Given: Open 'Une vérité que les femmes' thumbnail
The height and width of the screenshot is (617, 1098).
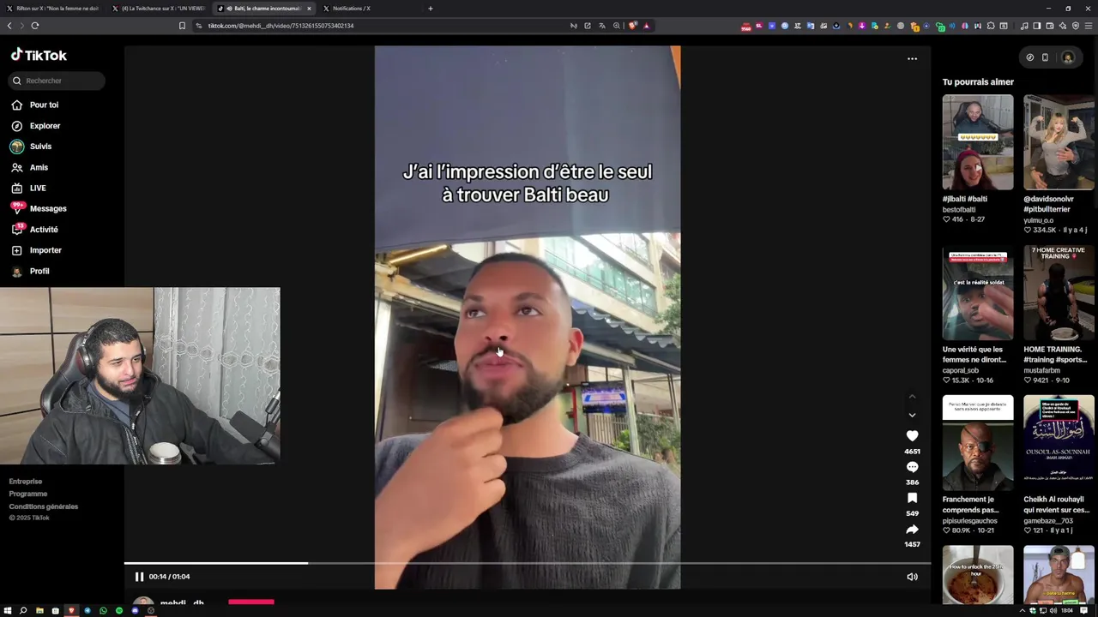Looking at the screenshot, I should coord(978,293).
